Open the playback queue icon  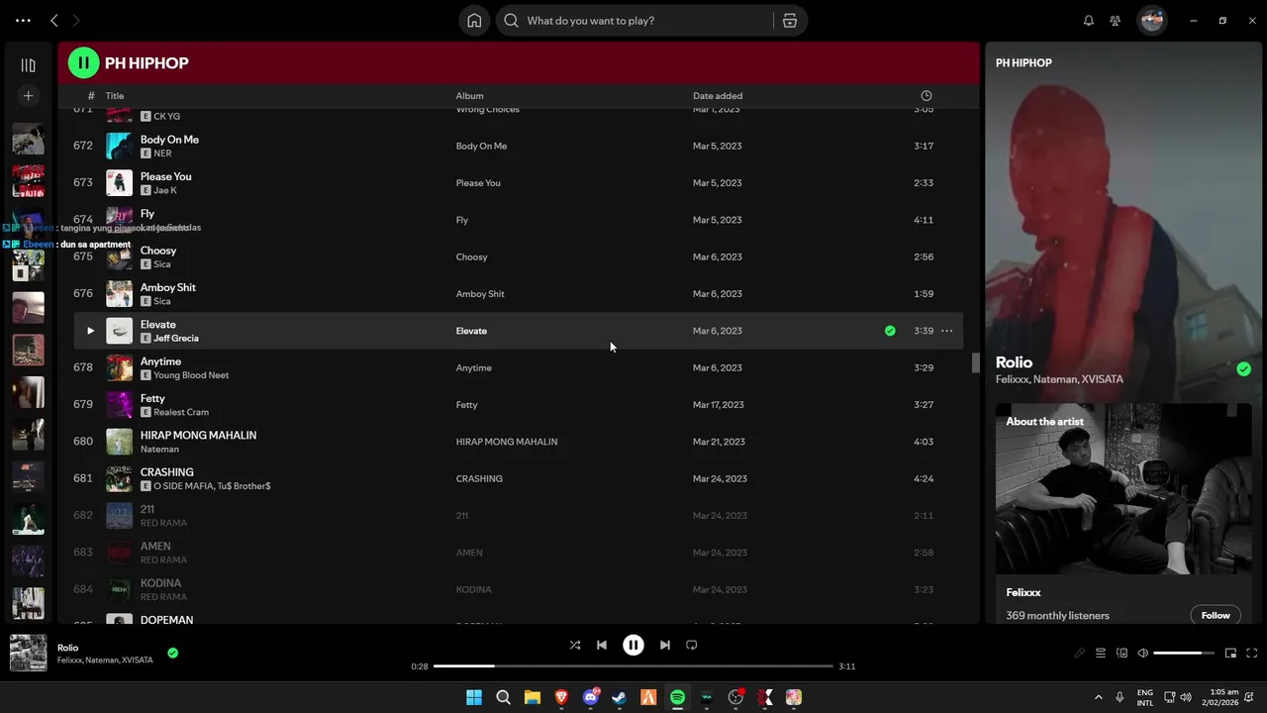pos(1100,653)
